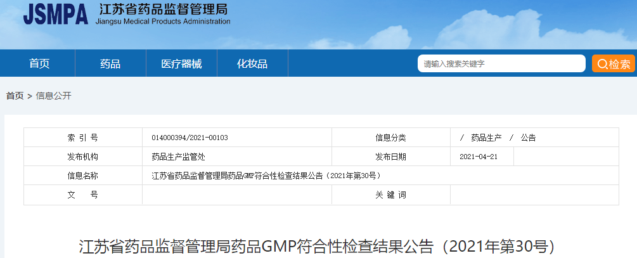Click the 关键词 label cell
637x258 pixels.
pos(391,195)
